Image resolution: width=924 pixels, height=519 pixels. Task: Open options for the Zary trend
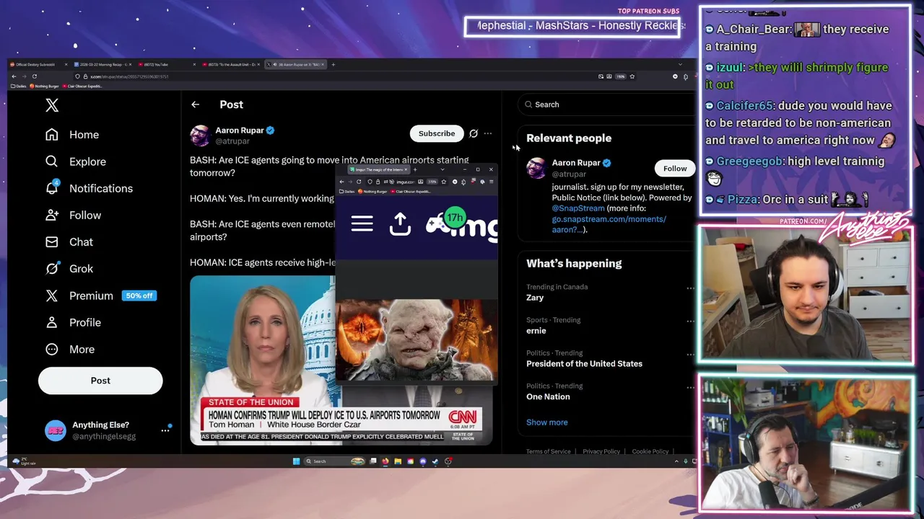pyautogui.click(x=690, y=288)
